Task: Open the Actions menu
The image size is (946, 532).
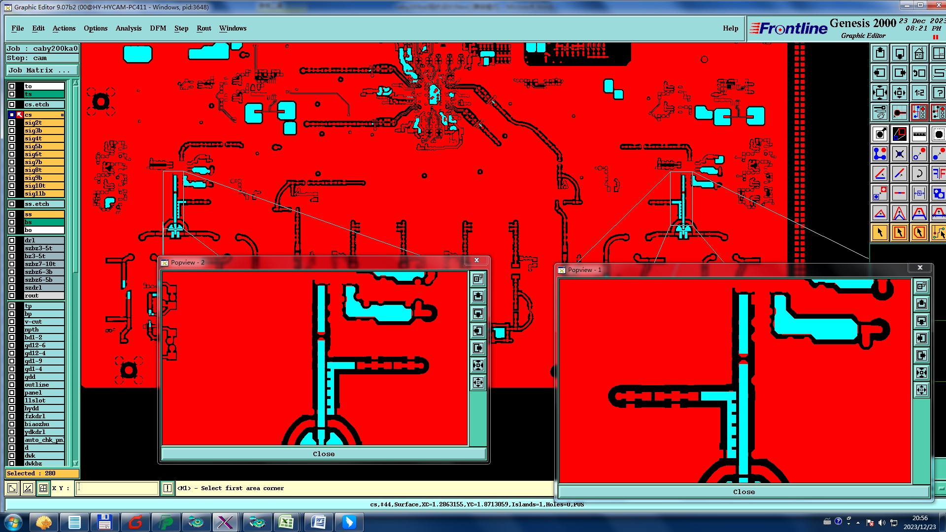Action: point(64,28)
